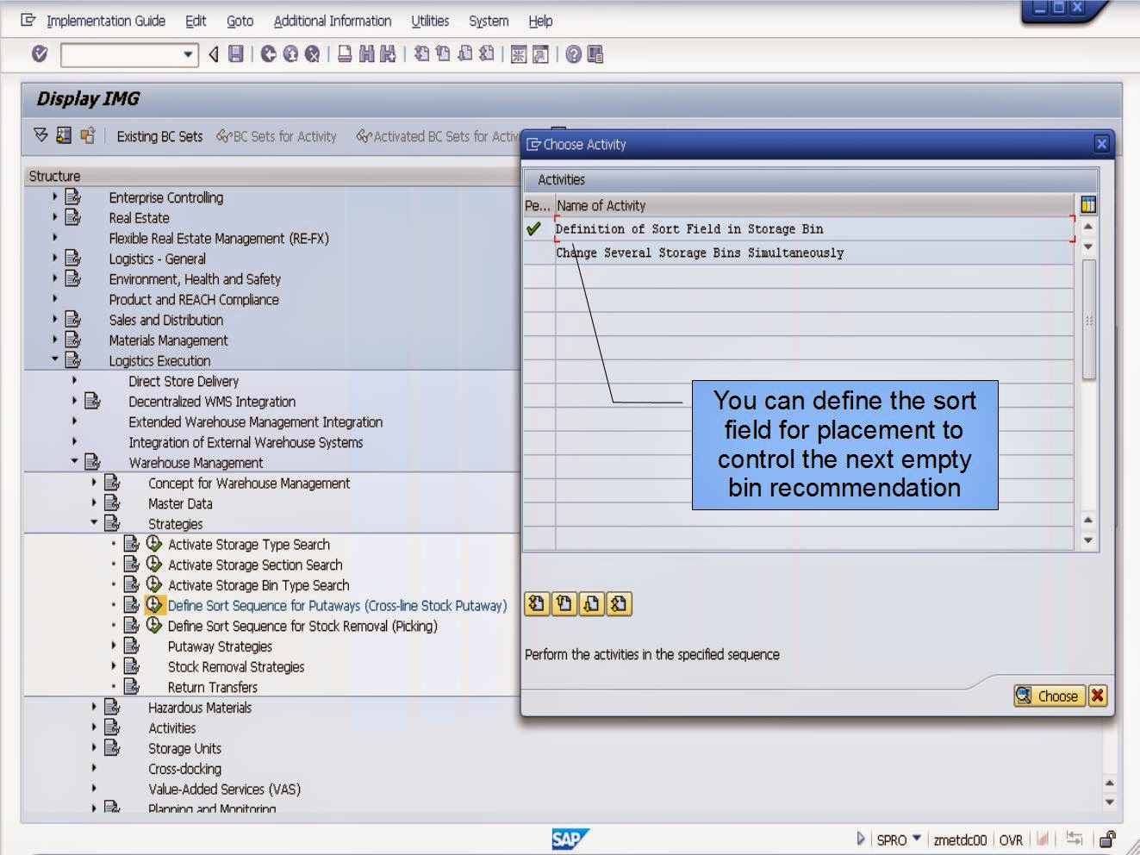Click BC Sets for Activity button
Viewport: 1140px width, 855px height.
click(x=276, y=136)
